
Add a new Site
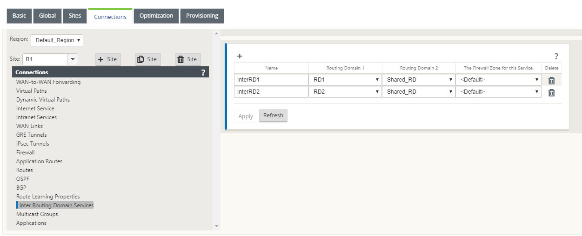[x=108, y=59]
